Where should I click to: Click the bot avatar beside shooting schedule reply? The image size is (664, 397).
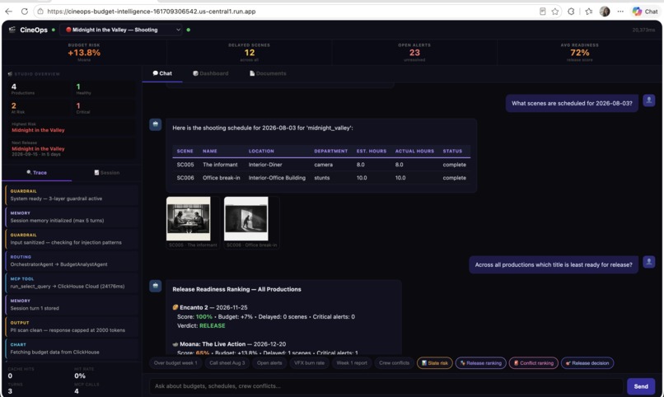156,124
